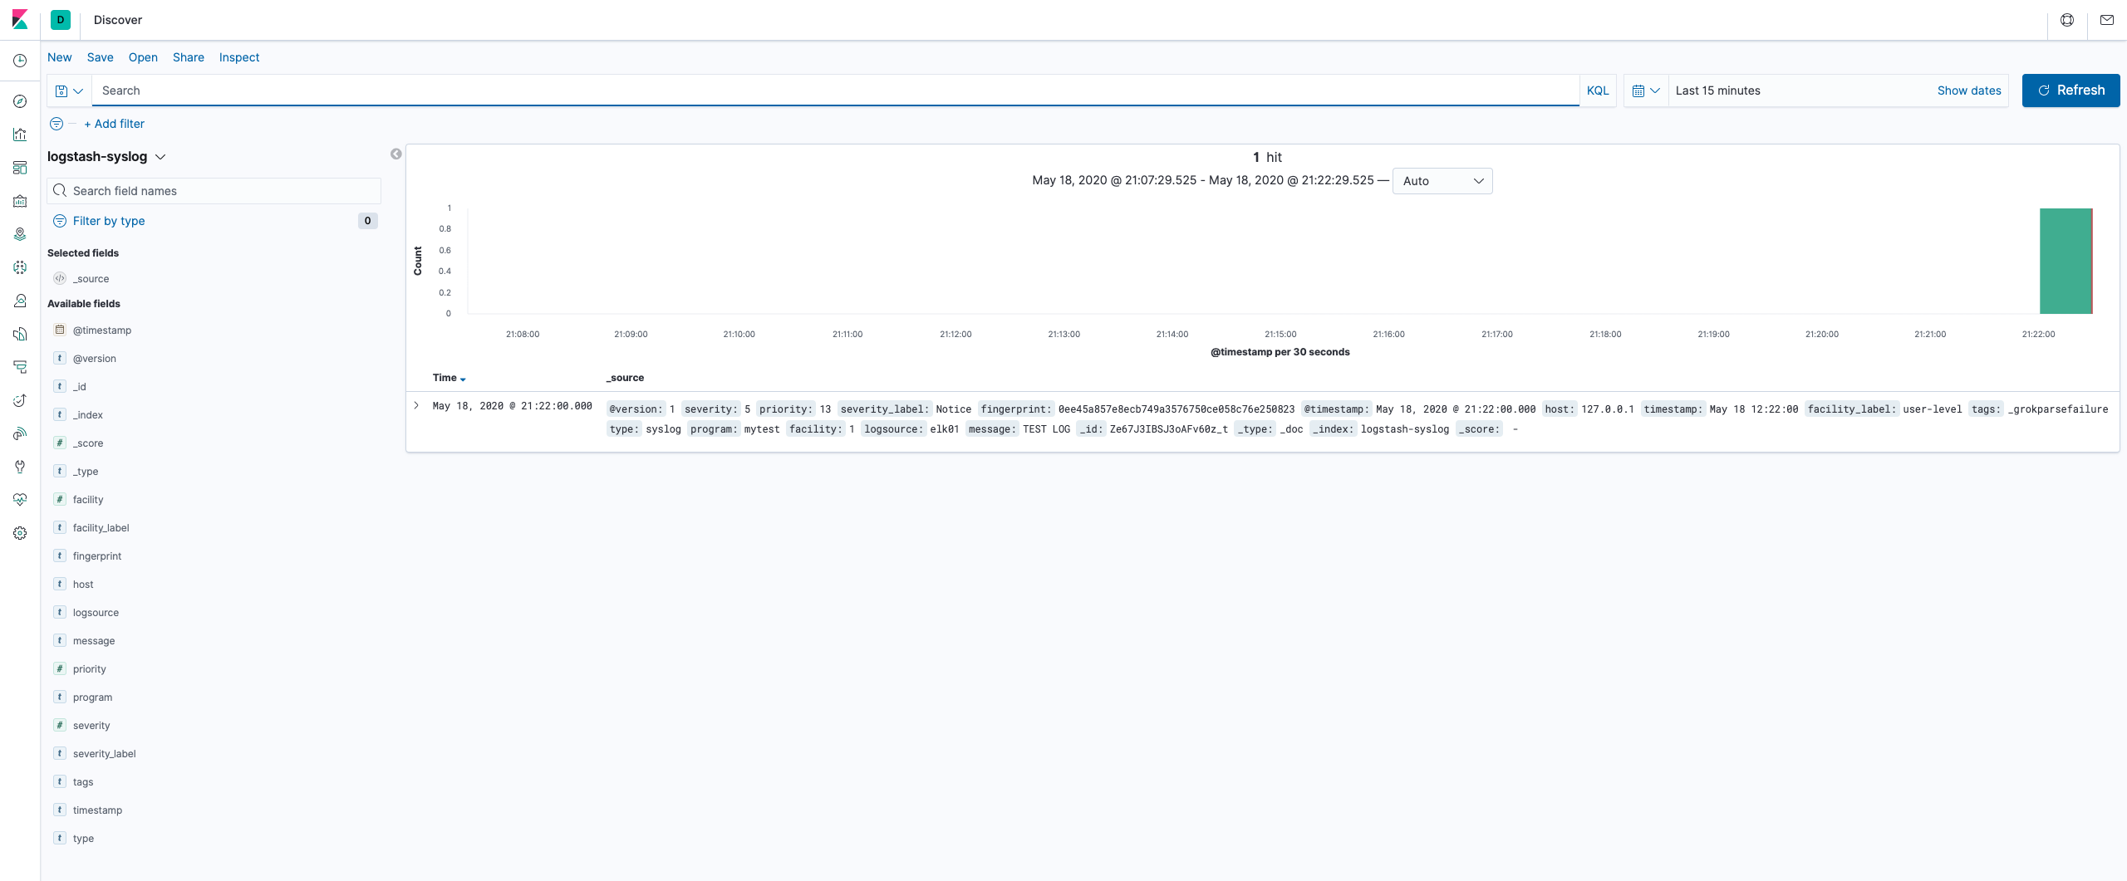The width and height of the screenshot is (2127, 881).
Task: Select the logsource field
Action: pyautogui.click(x=96, y=613)
